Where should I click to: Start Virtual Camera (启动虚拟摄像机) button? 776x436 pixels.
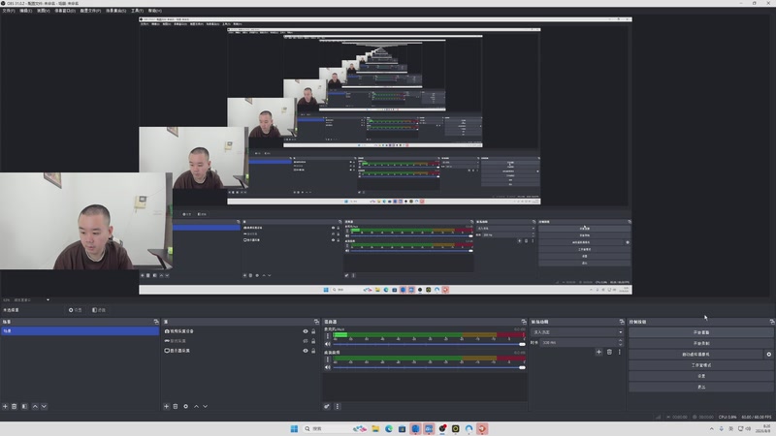click(695, 355)
